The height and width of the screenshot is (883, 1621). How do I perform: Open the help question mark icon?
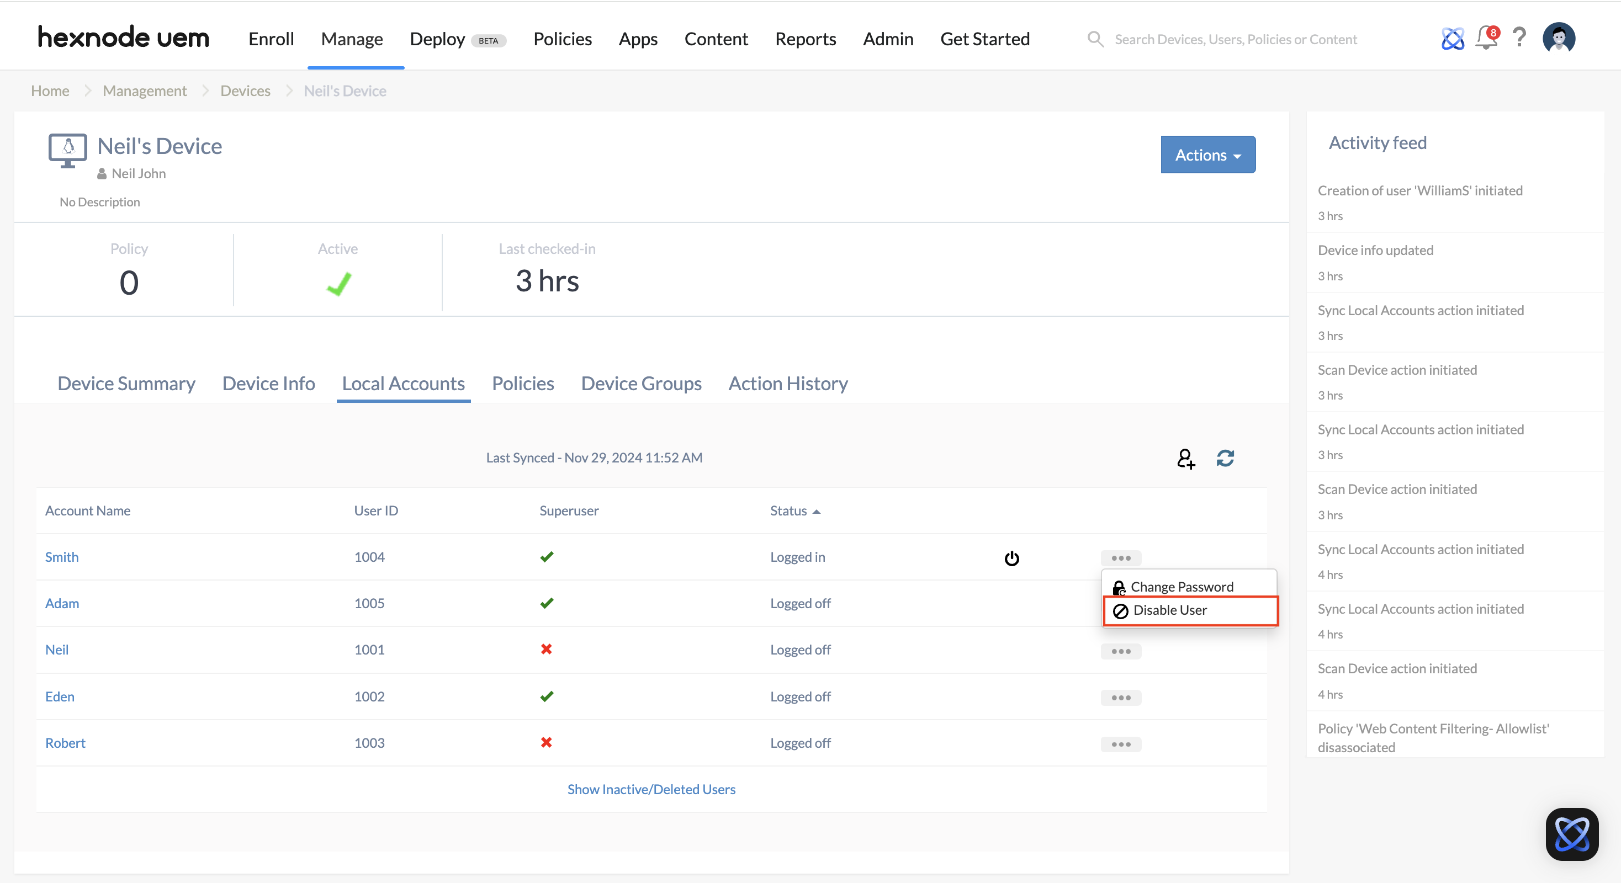click(x=1519, y=38)
